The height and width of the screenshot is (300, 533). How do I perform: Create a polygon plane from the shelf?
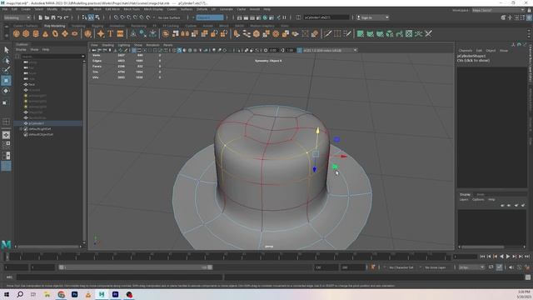(65, 33)
